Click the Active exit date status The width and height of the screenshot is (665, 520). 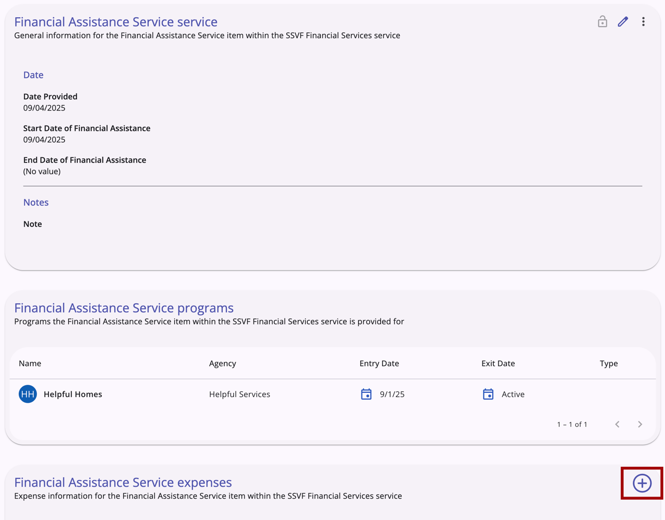click(513, 394)
